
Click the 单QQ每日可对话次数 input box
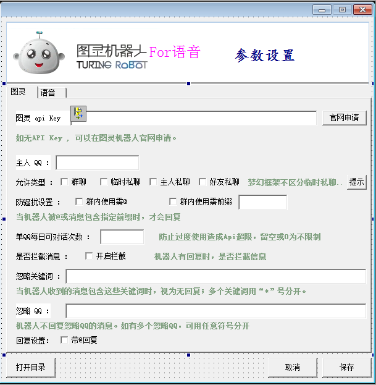click(x=122, y=237)
